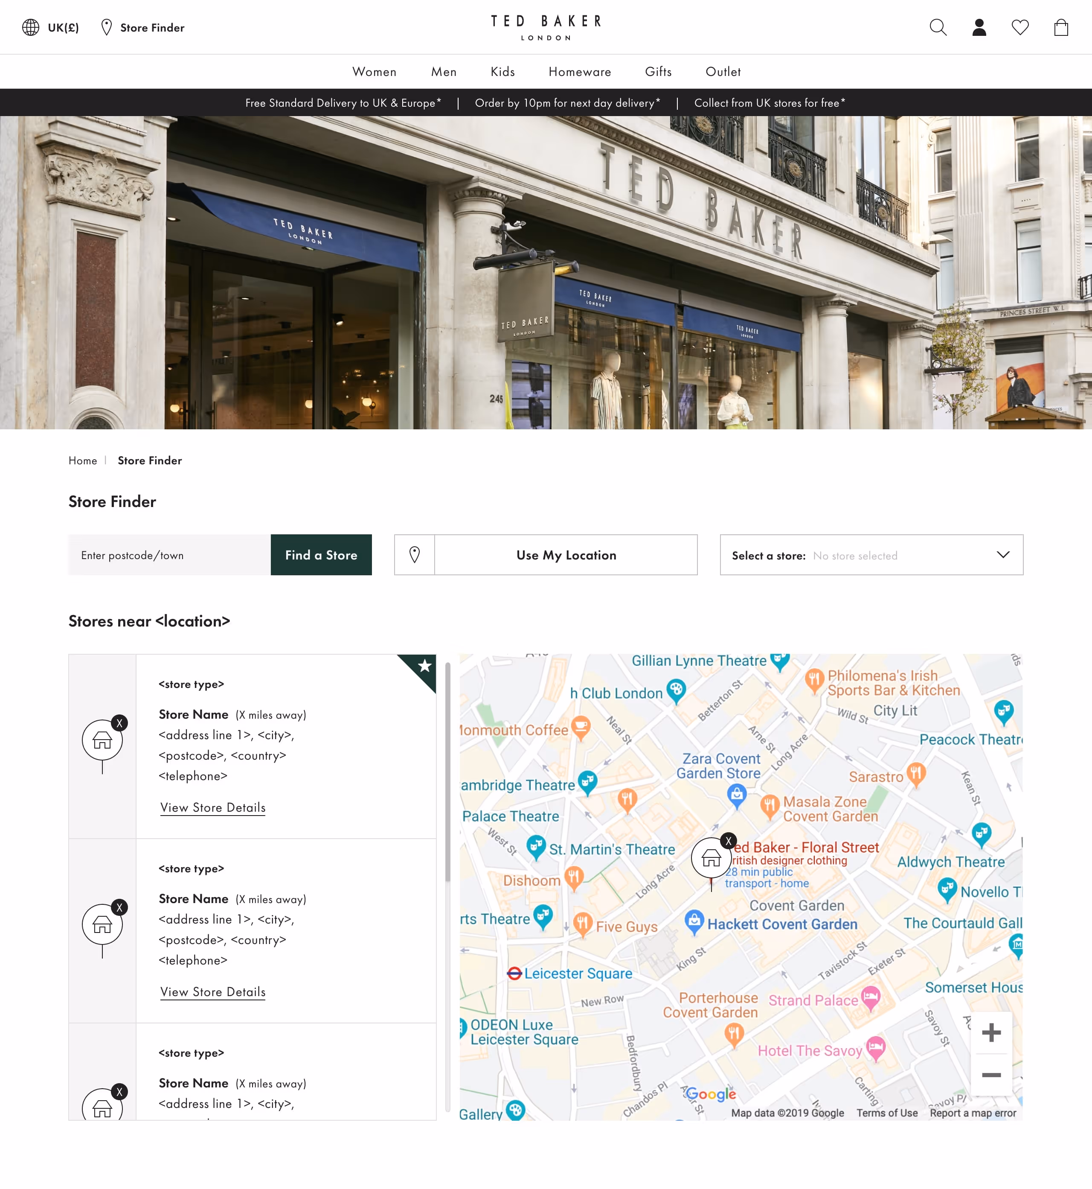
Task: Click Order by 10pm for next day delivery
Action: click(568, 103)
